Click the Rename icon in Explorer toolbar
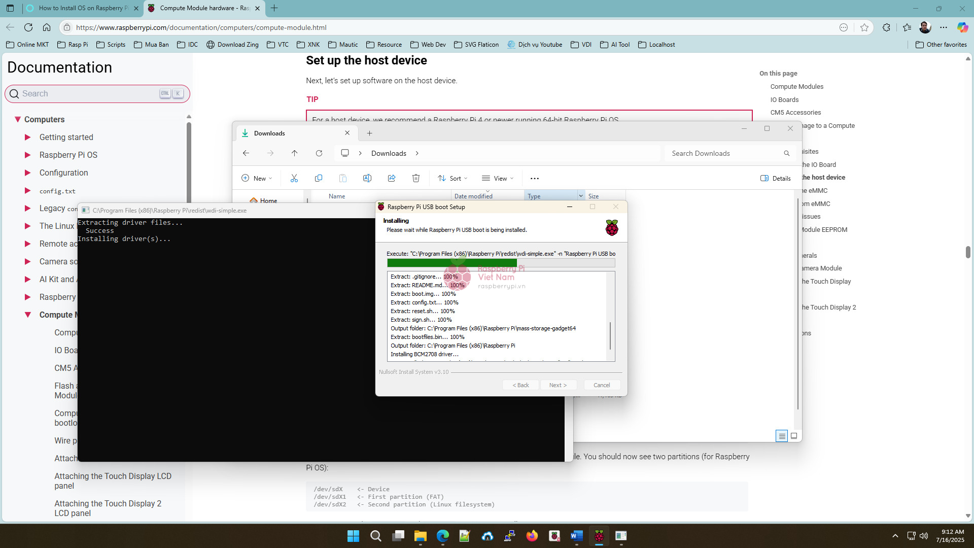Screen dimensions: 974x548 367,178
